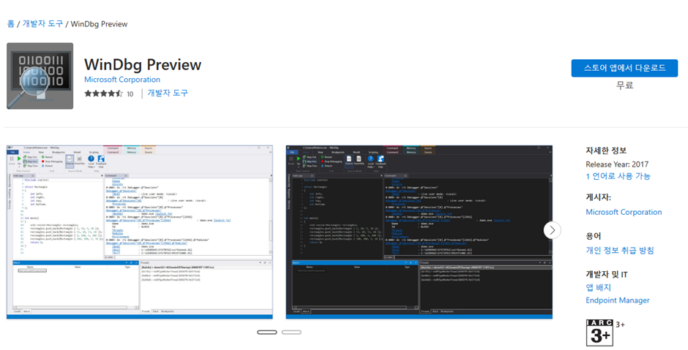
Task: Click the star rating icons
Action: pos(103,94)
